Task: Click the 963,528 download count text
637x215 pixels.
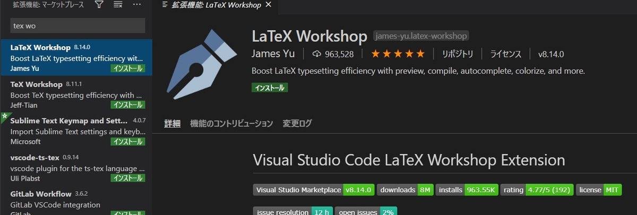Action: 340,54
